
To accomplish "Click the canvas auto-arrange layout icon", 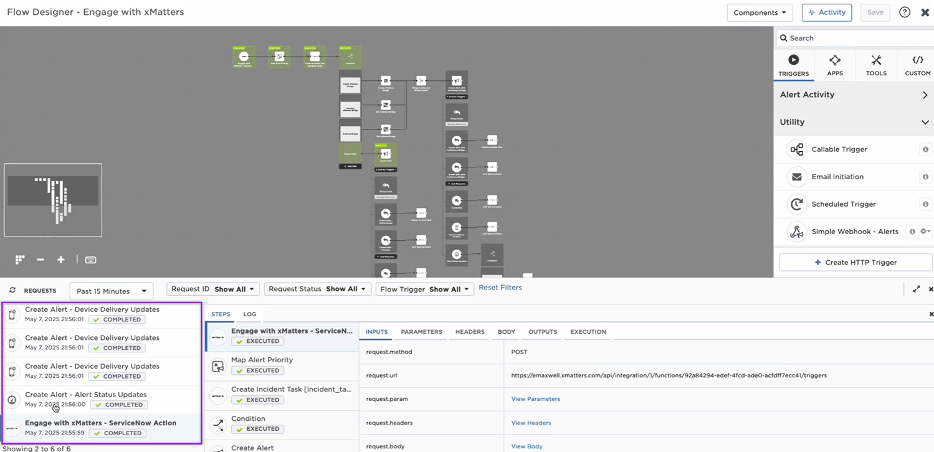I will point(20,260).
